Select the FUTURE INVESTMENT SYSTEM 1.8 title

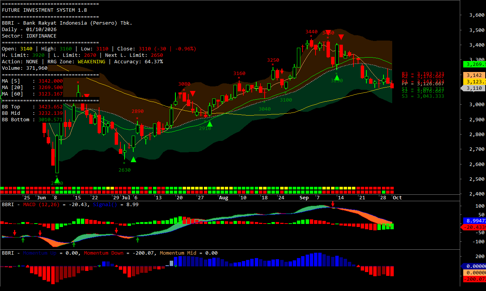[44, 10]
